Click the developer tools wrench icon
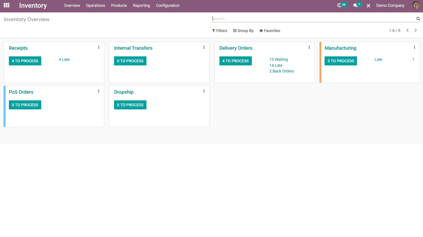The width and height of the screenshot is (423, 237). click(368, 5)
